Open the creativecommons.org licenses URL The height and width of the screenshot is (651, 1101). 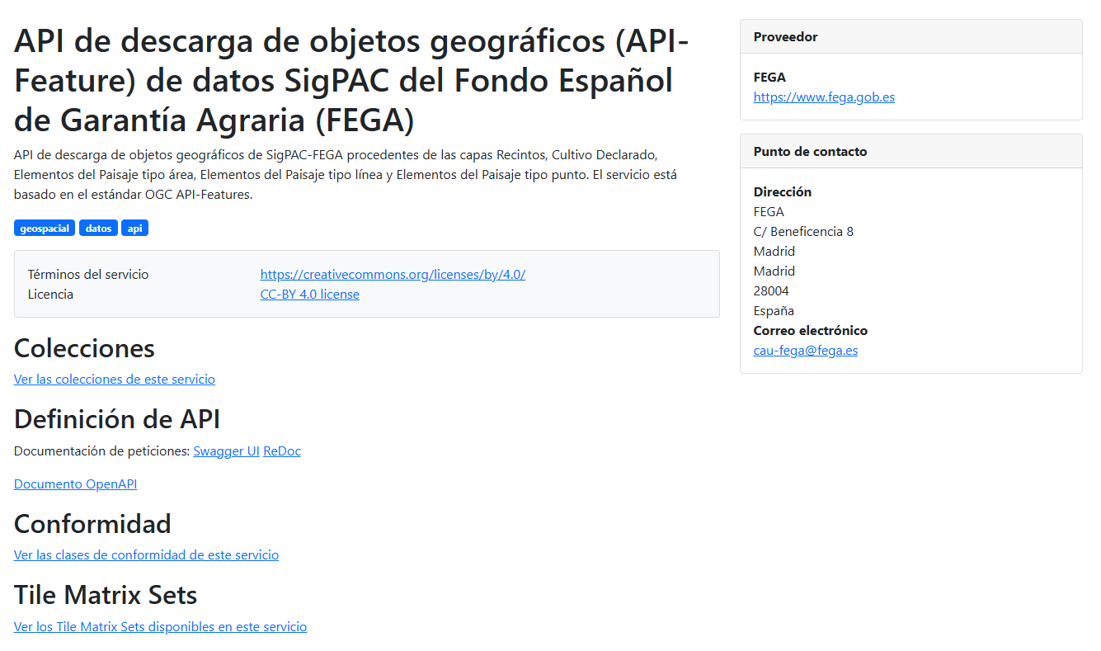(393, 275)
